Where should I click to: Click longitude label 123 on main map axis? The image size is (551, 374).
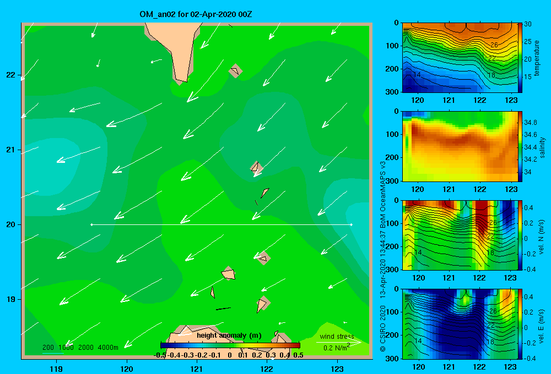(x=337, y=369)
